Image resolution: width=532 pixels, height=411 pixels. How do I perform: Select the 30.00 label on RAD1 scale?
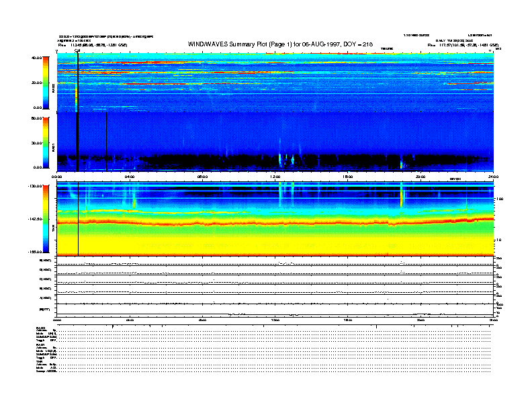tap(37, 143)
